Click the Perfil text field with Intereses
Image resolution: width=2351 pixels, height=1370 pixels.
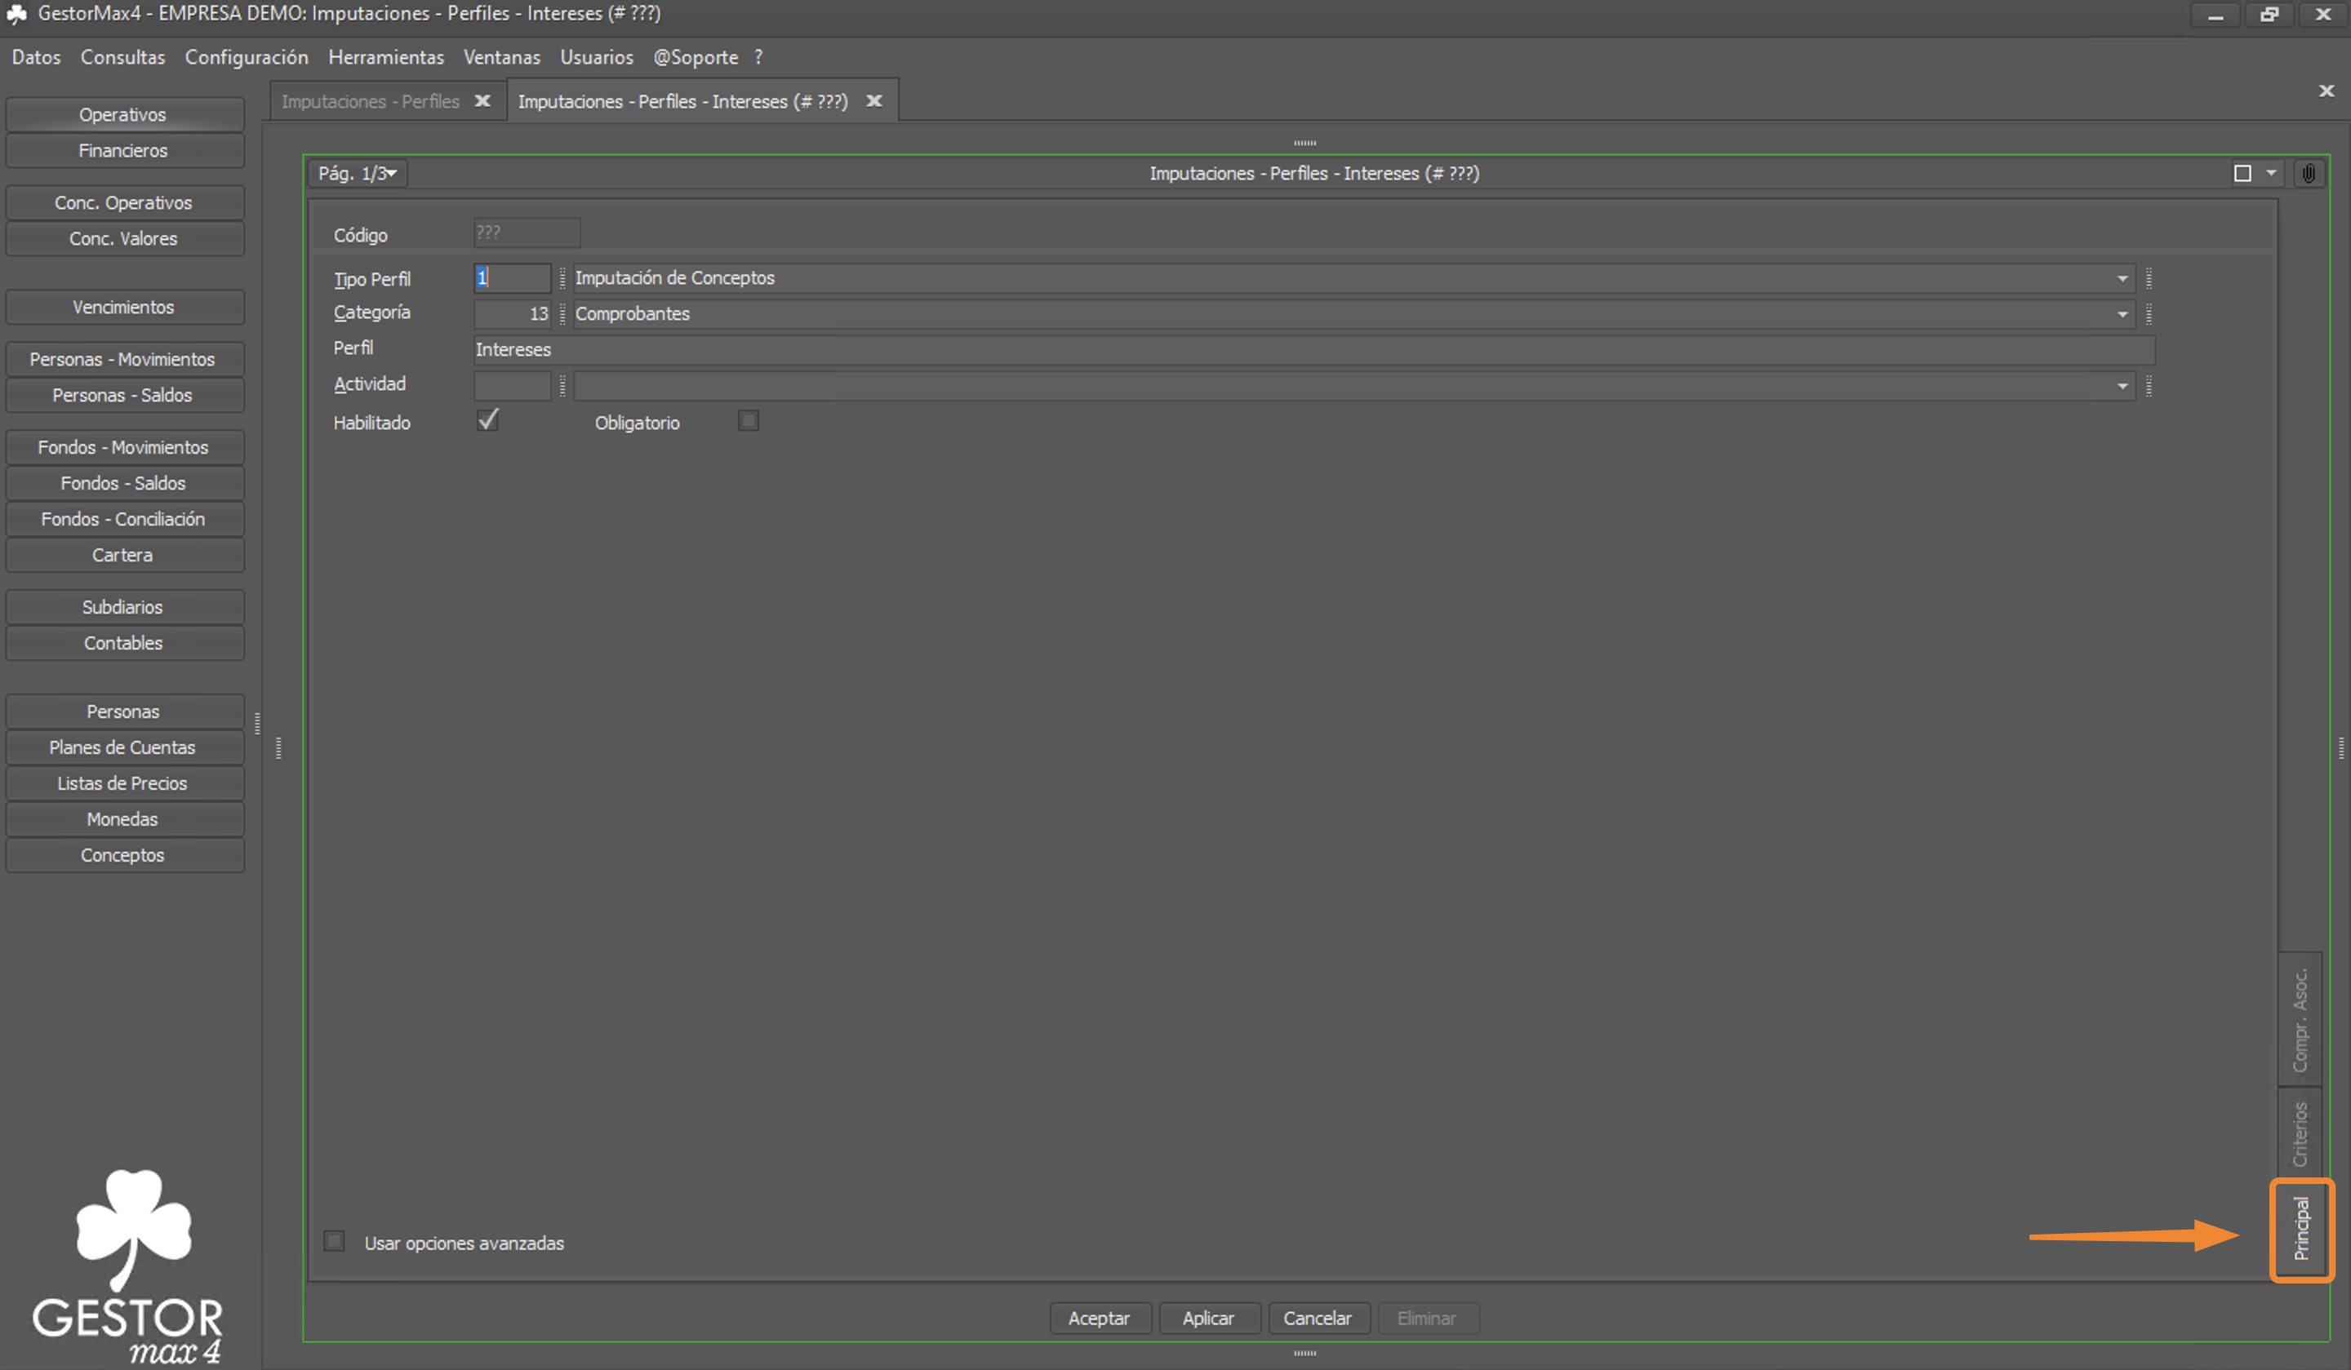[1314, 350]
